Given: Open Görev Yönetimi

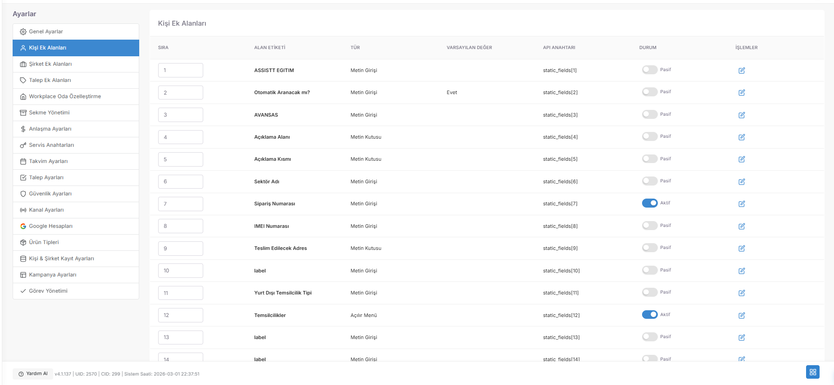Looking at the screenshot, I should pyautogui.click(x=76, y=291).
